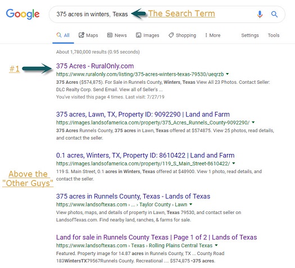Click snippet '119 S. Main Street, 0.1 acres in Winters'
295x268 pixels.
159,175
